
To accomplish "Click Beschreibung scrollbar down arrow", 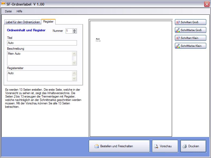I will pos(74,63).
